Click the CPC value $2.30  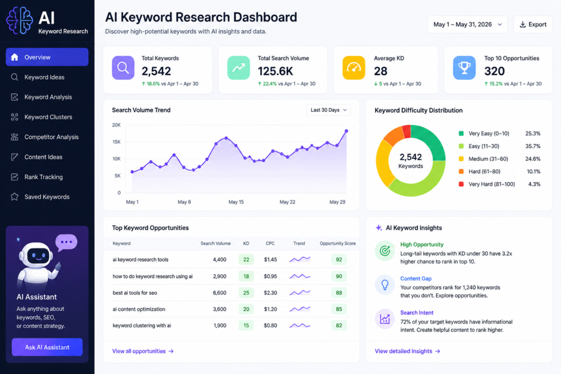270,293
